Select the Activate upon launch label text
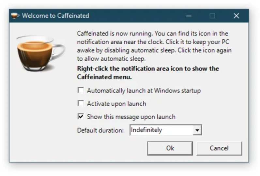This screenshot has height=176, width=260. [x=116, y=104]
